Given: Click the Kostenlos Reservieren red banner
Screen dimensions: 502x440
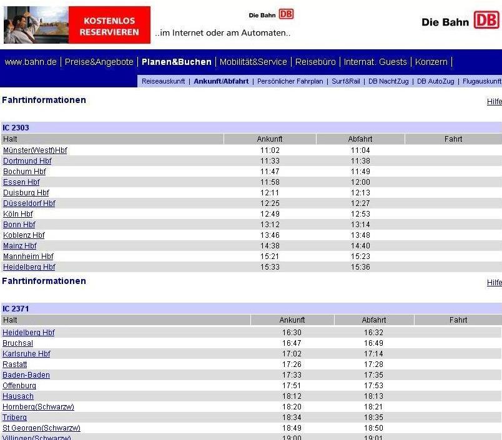Looking at the screenshot, I should click(x=109, y=26).
